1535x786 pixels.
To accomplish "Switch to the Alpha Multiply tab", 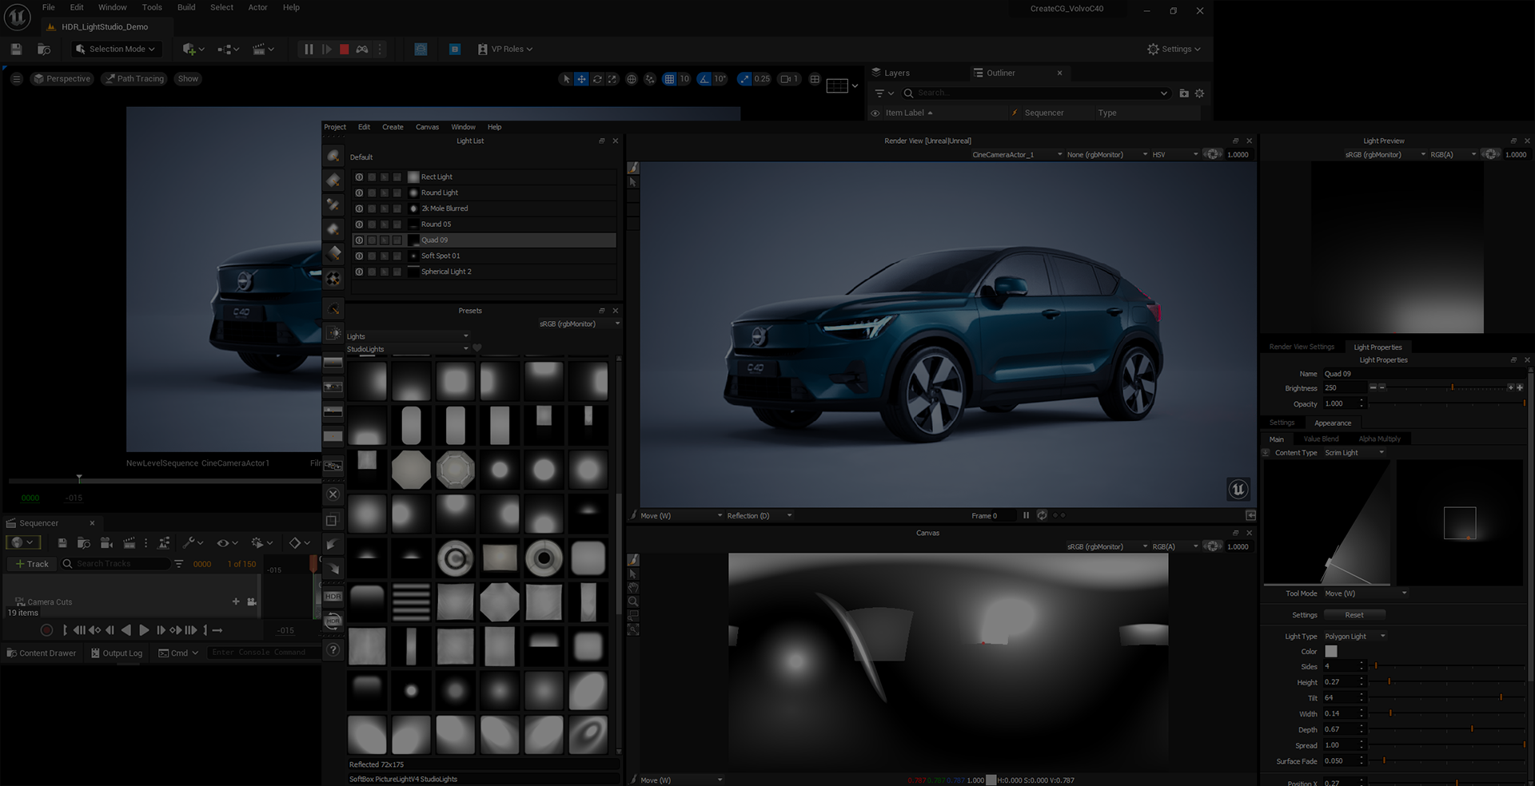I will pos(1379,439).
